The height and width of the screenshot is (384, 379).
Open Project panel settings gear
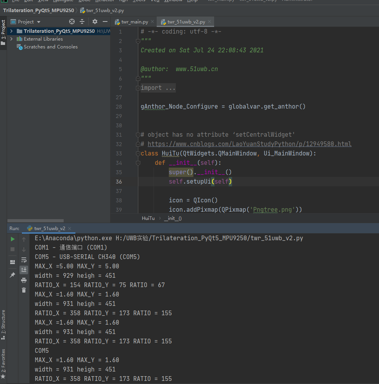95,21
